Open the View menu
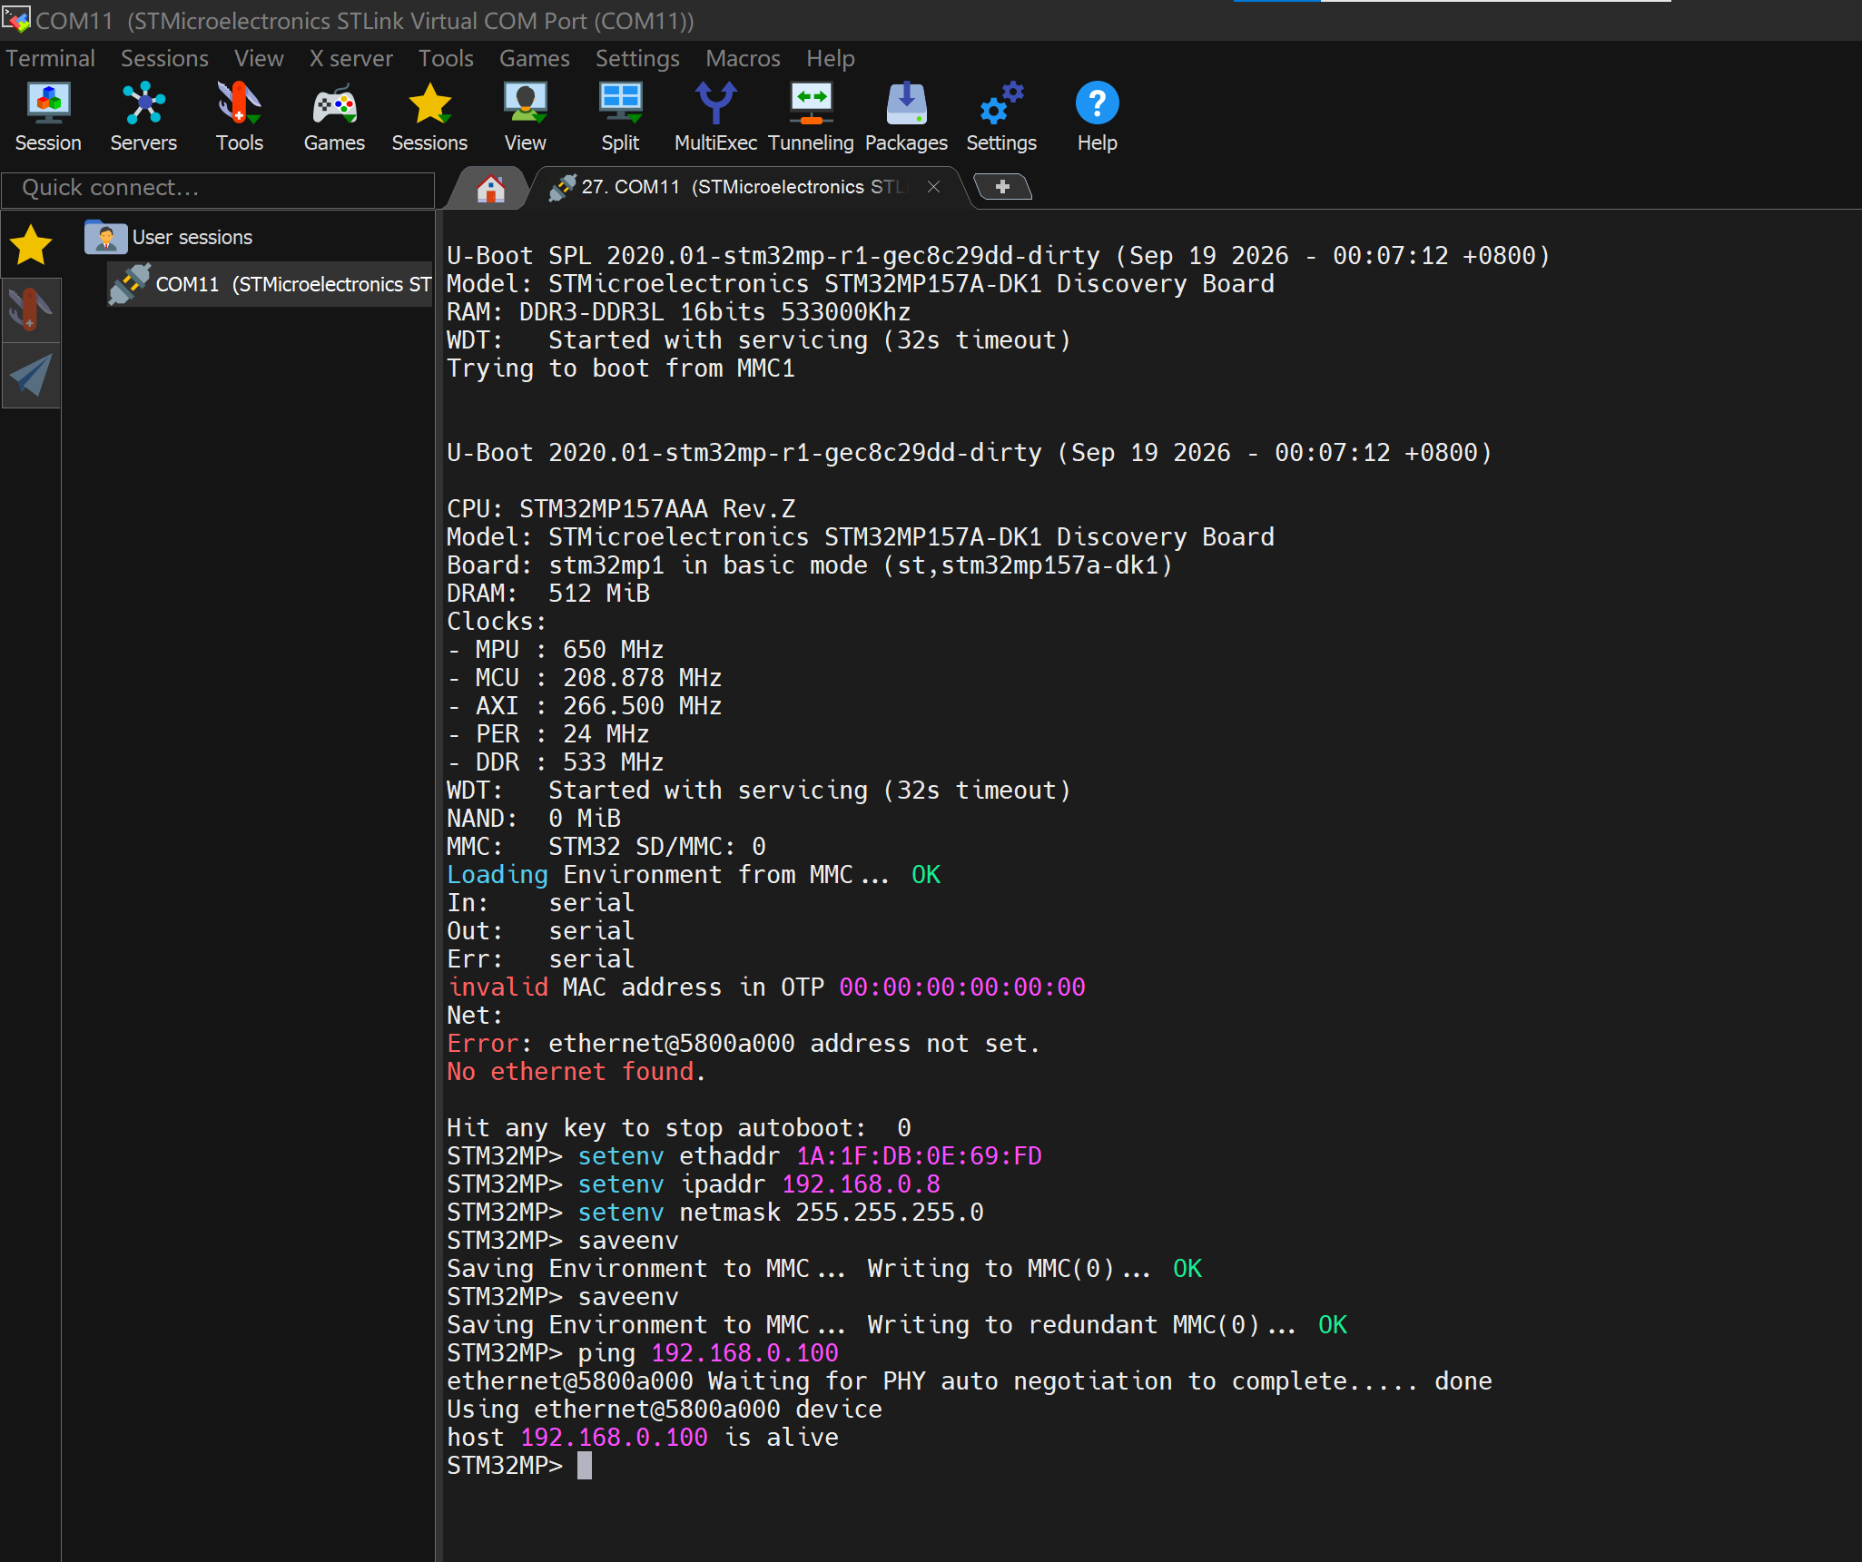The image size is (1862, 1562). (259, 58)
